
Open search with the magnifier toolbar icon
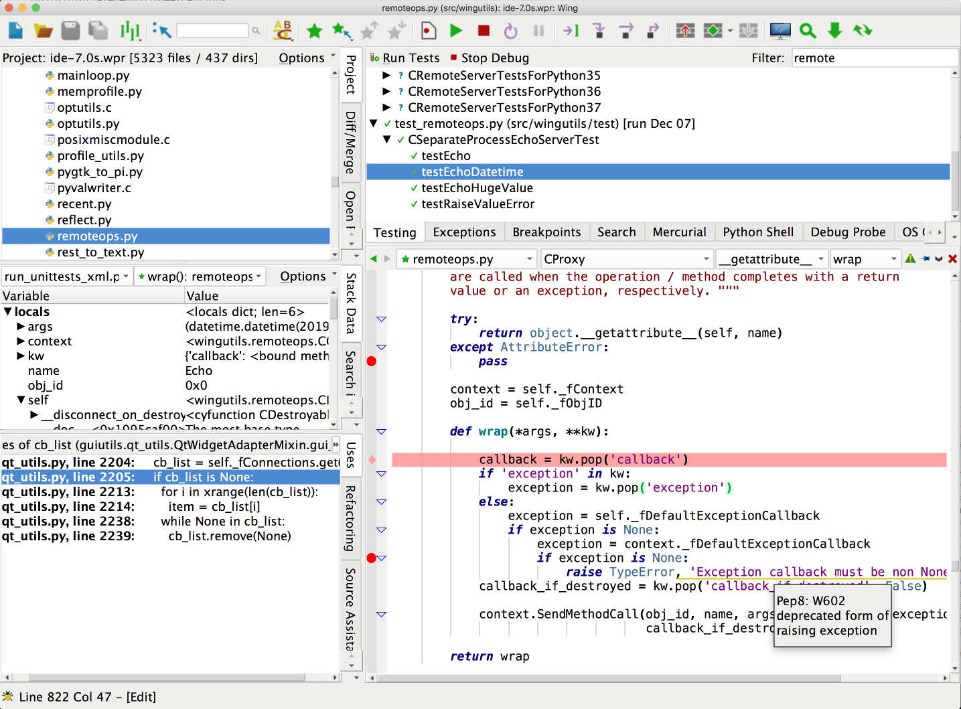[x=808, y=30]
